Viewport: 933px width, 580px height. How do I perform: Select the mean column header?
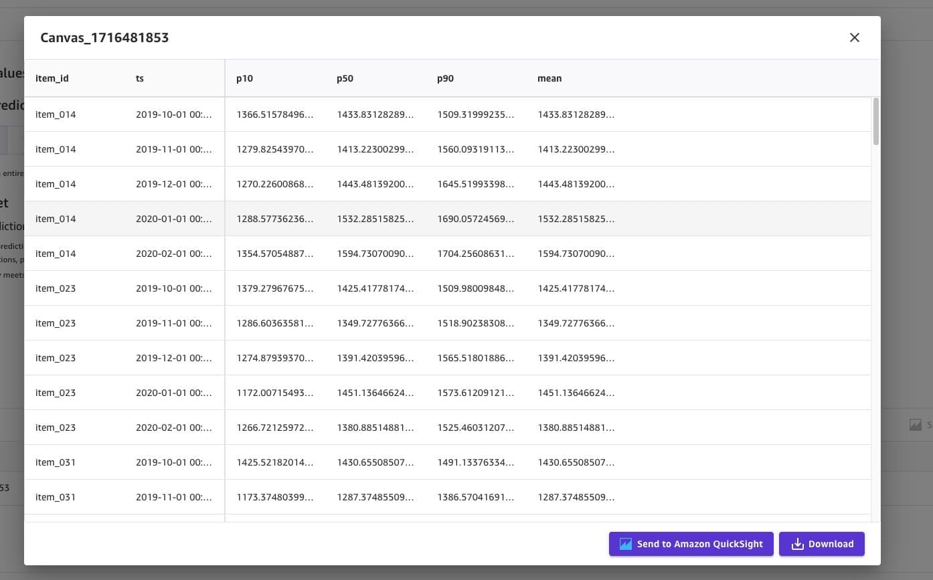[549, 78]
